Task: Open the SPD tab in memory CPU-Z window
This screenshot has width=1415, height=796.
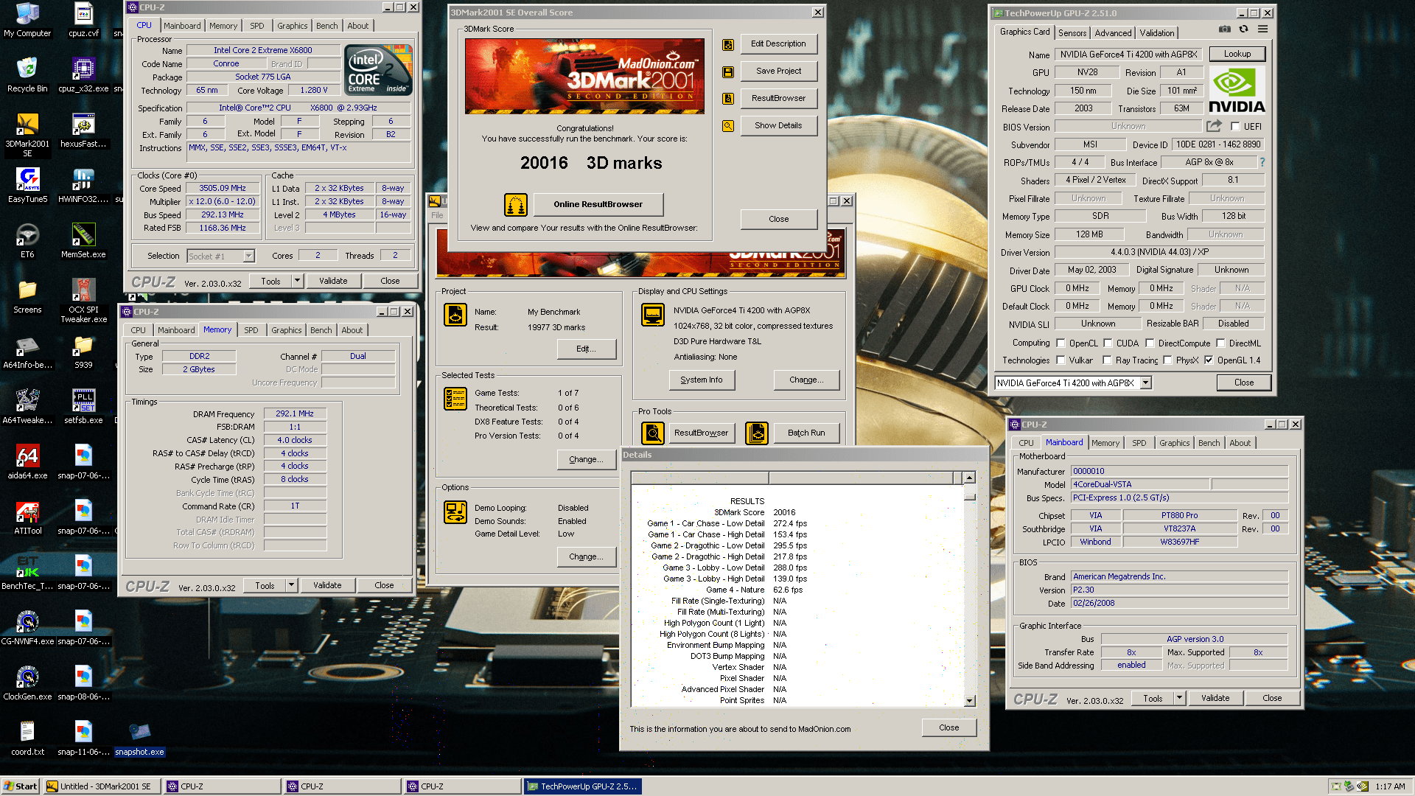Action: (x=251, y=330)
